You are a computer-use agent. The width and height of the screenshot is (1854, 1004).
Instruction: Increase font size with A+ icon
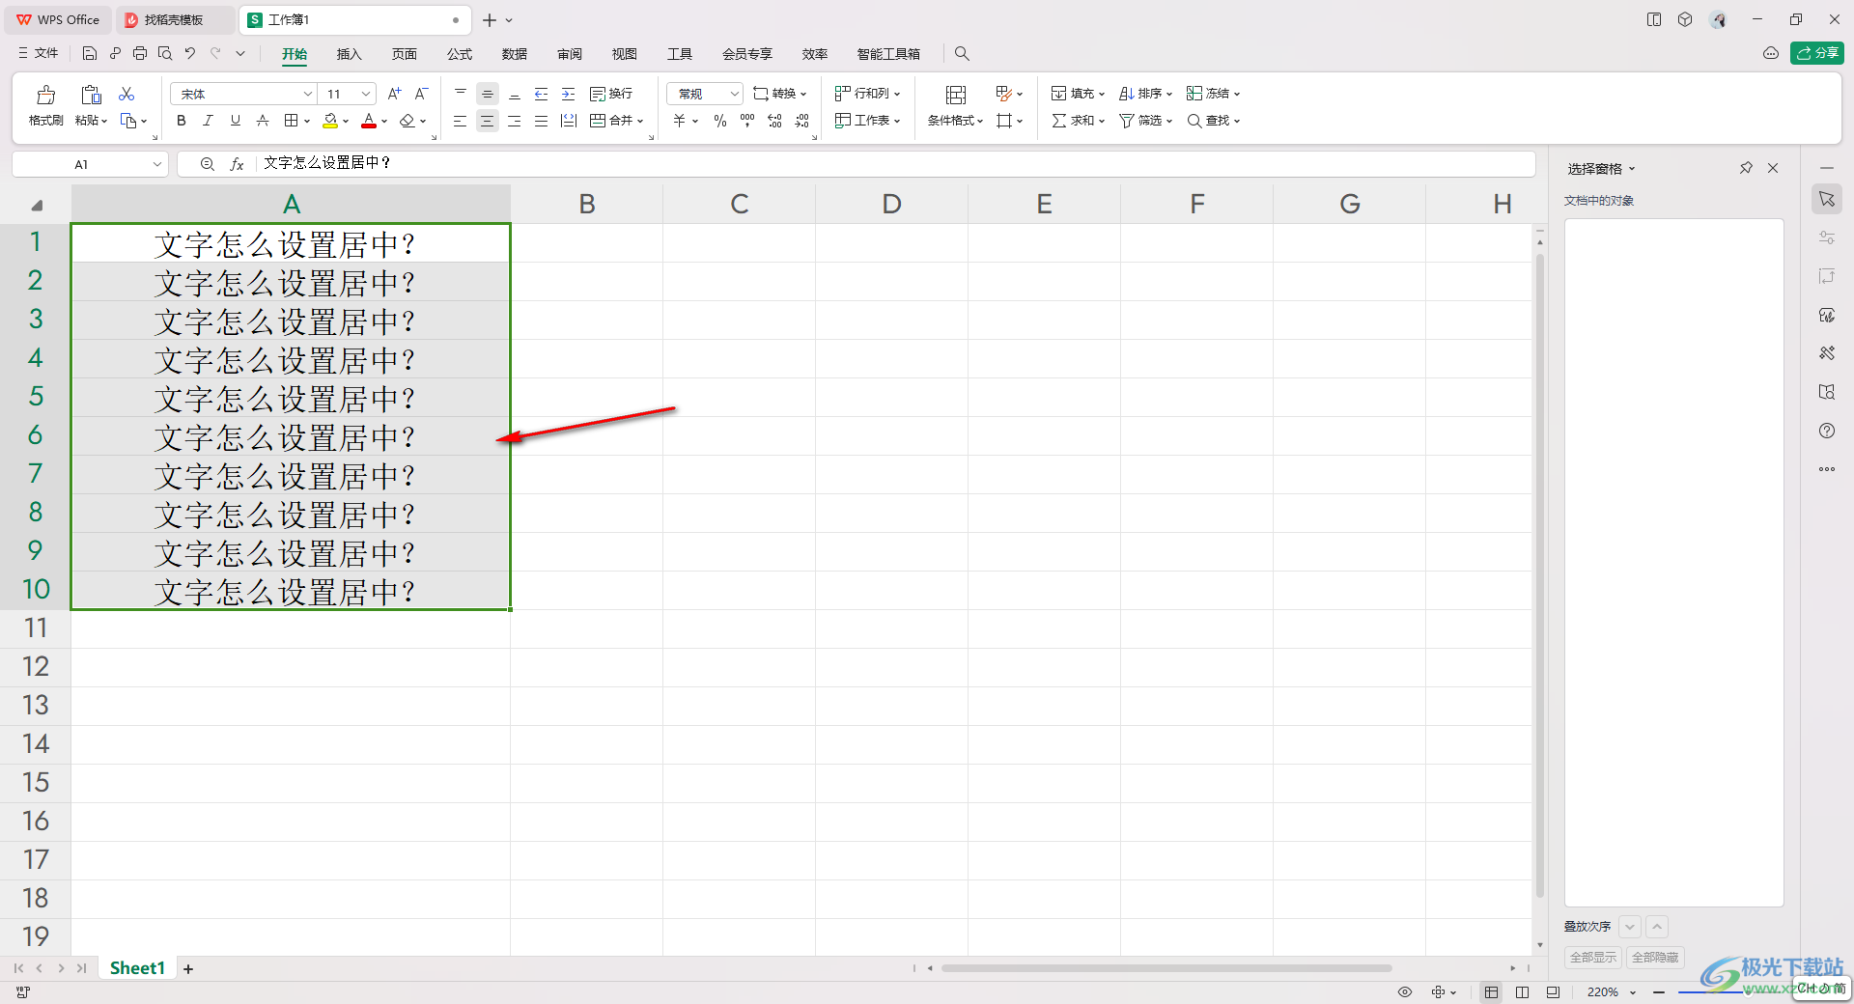point(394,94)
